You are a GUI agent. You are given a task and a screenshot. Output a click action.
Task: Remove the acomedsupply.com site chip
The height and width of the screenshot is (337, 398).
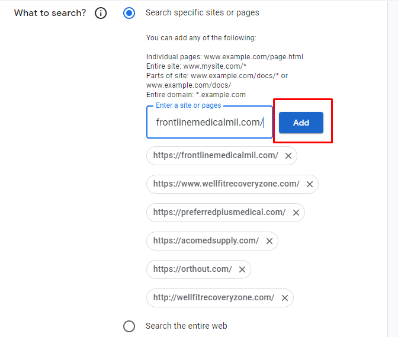click(x=269, y=241)
